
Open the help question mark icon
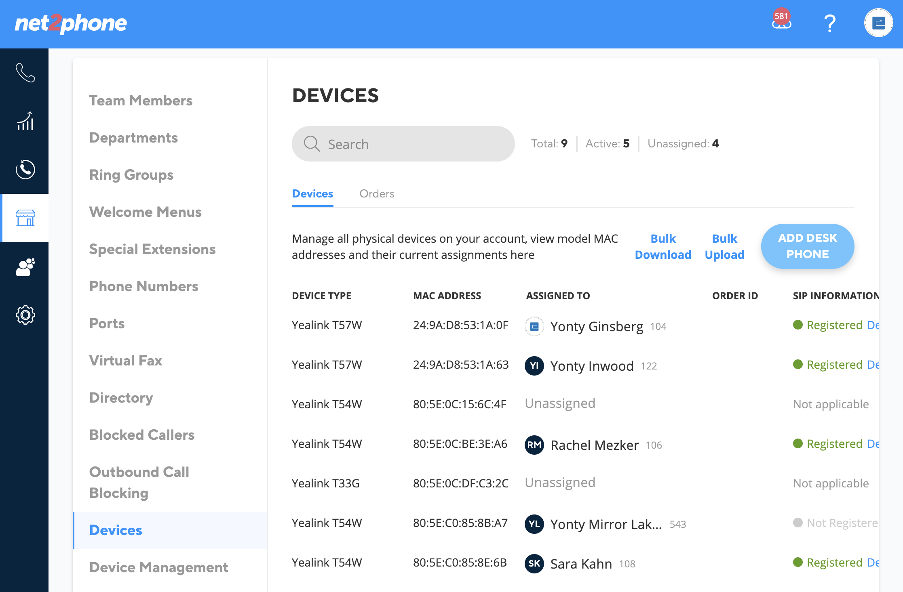tap(830, 23)
